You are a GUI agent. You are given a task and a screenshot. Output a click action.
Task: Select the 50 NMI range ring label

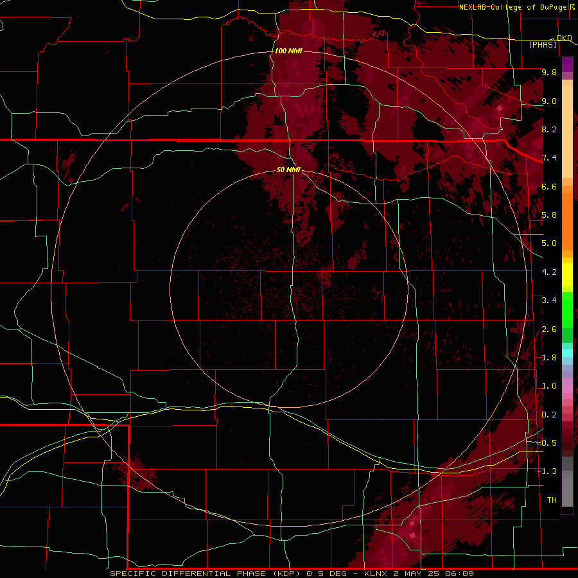[x=288, y=170]
